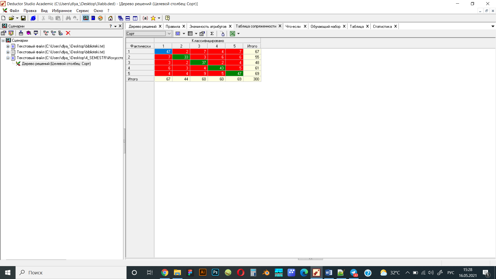496x279 pixels.
Task: Click the Copy icon in the main toolbar
Action: [51, 18]
